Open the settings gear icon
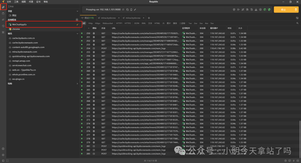 tap(3, 155)
